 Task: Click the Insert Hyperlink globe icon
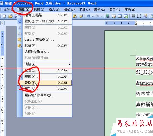108,16
